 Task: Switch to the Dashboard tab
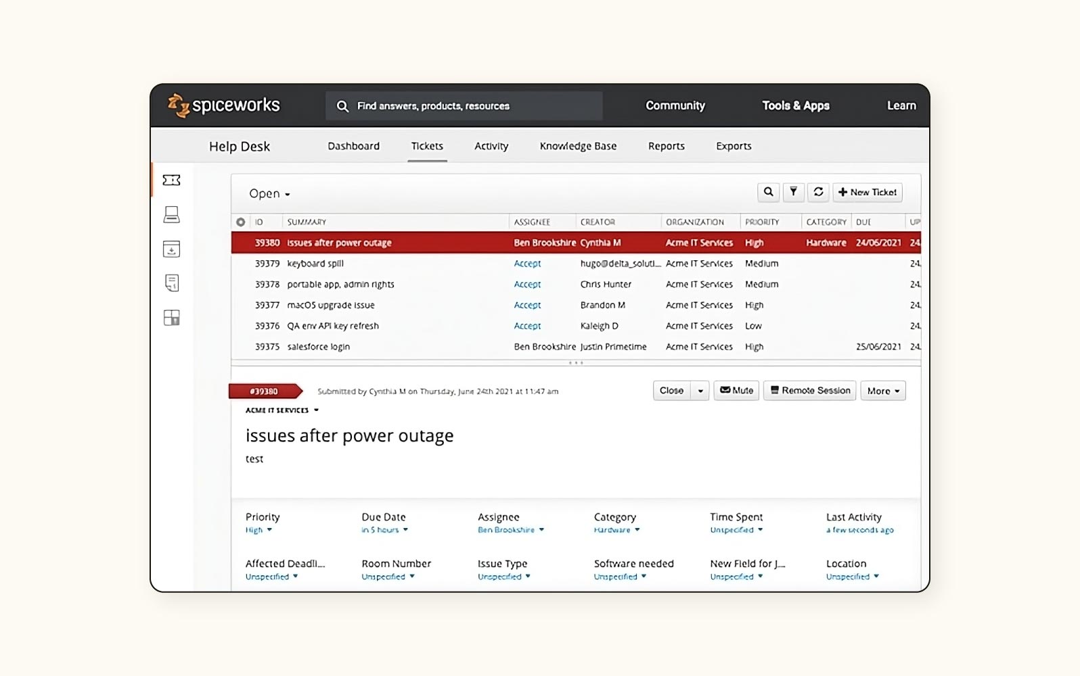pyautogui.click(x=353, y=146)
